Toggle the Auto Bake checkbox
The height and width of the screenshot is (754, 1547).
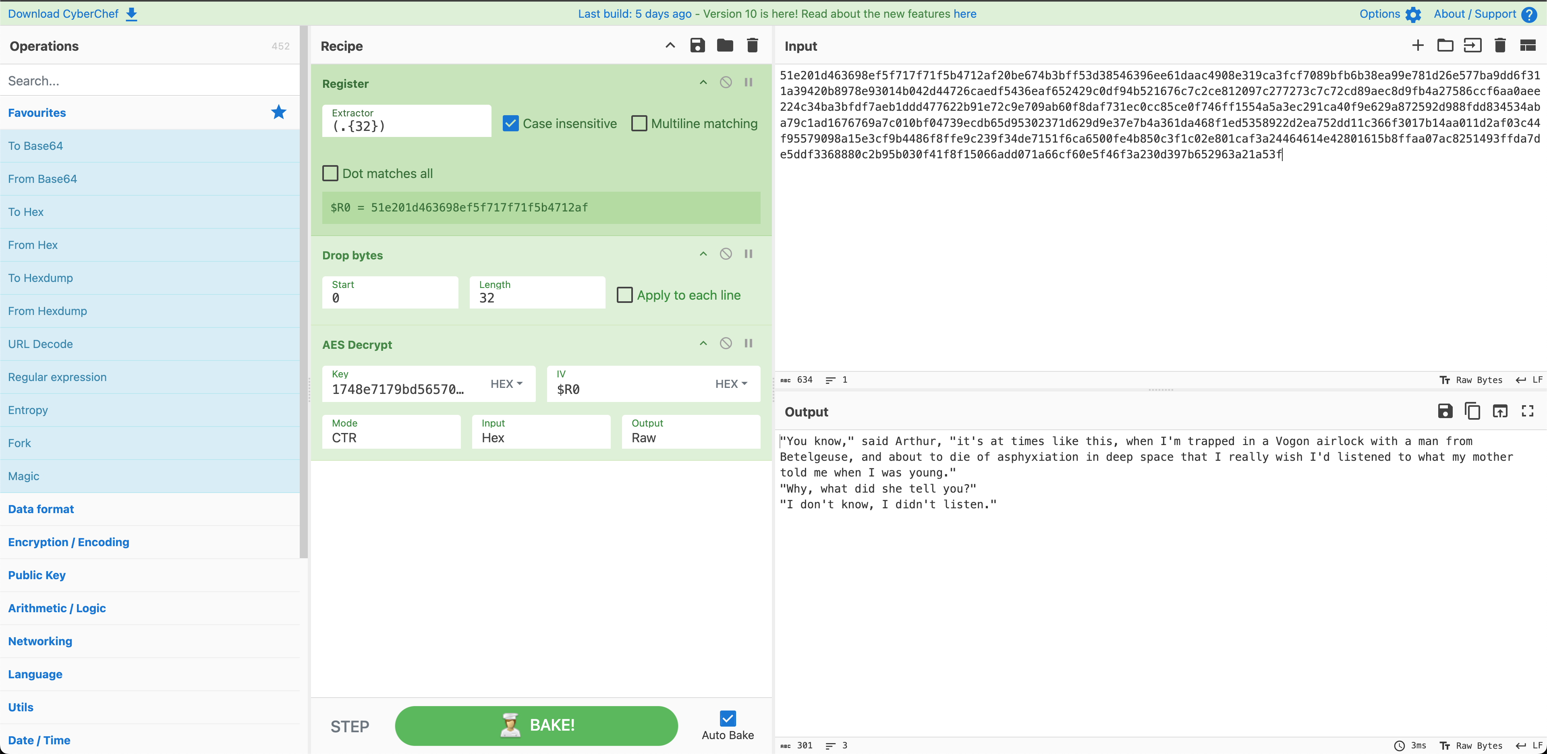coord(727,719)
